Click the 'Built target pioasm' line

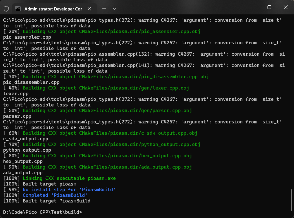[40, 184]
